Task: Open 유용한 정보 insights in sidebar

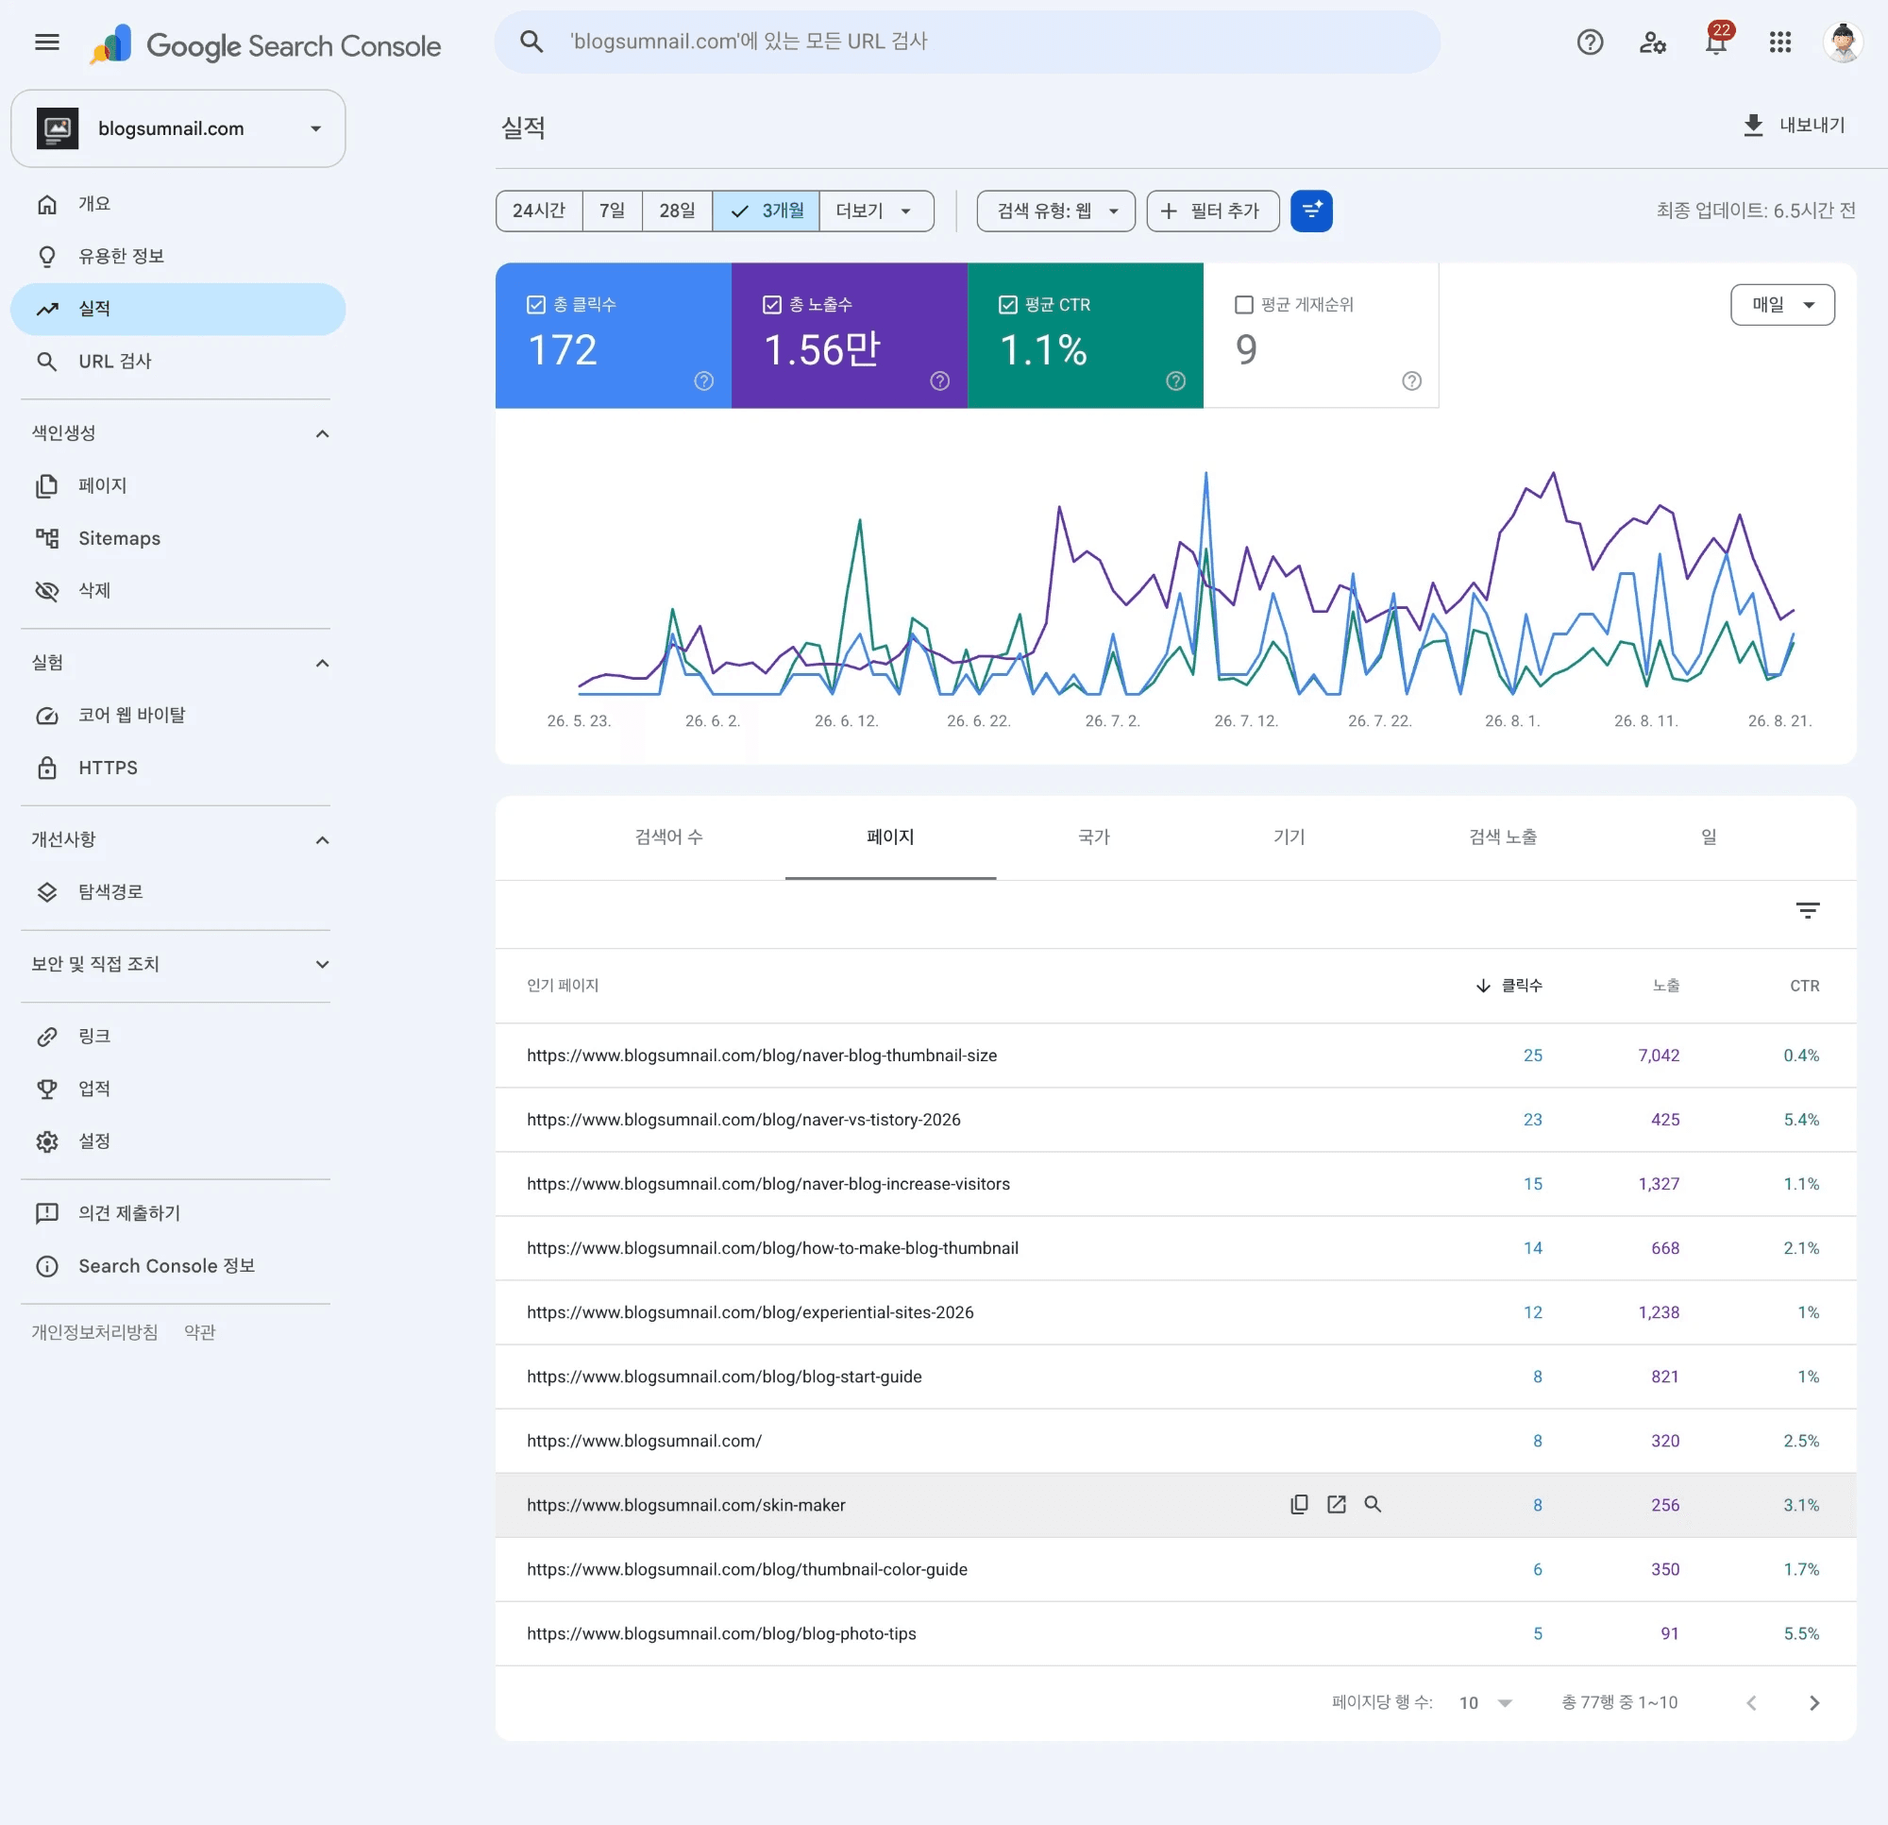Action: [177, 256]
